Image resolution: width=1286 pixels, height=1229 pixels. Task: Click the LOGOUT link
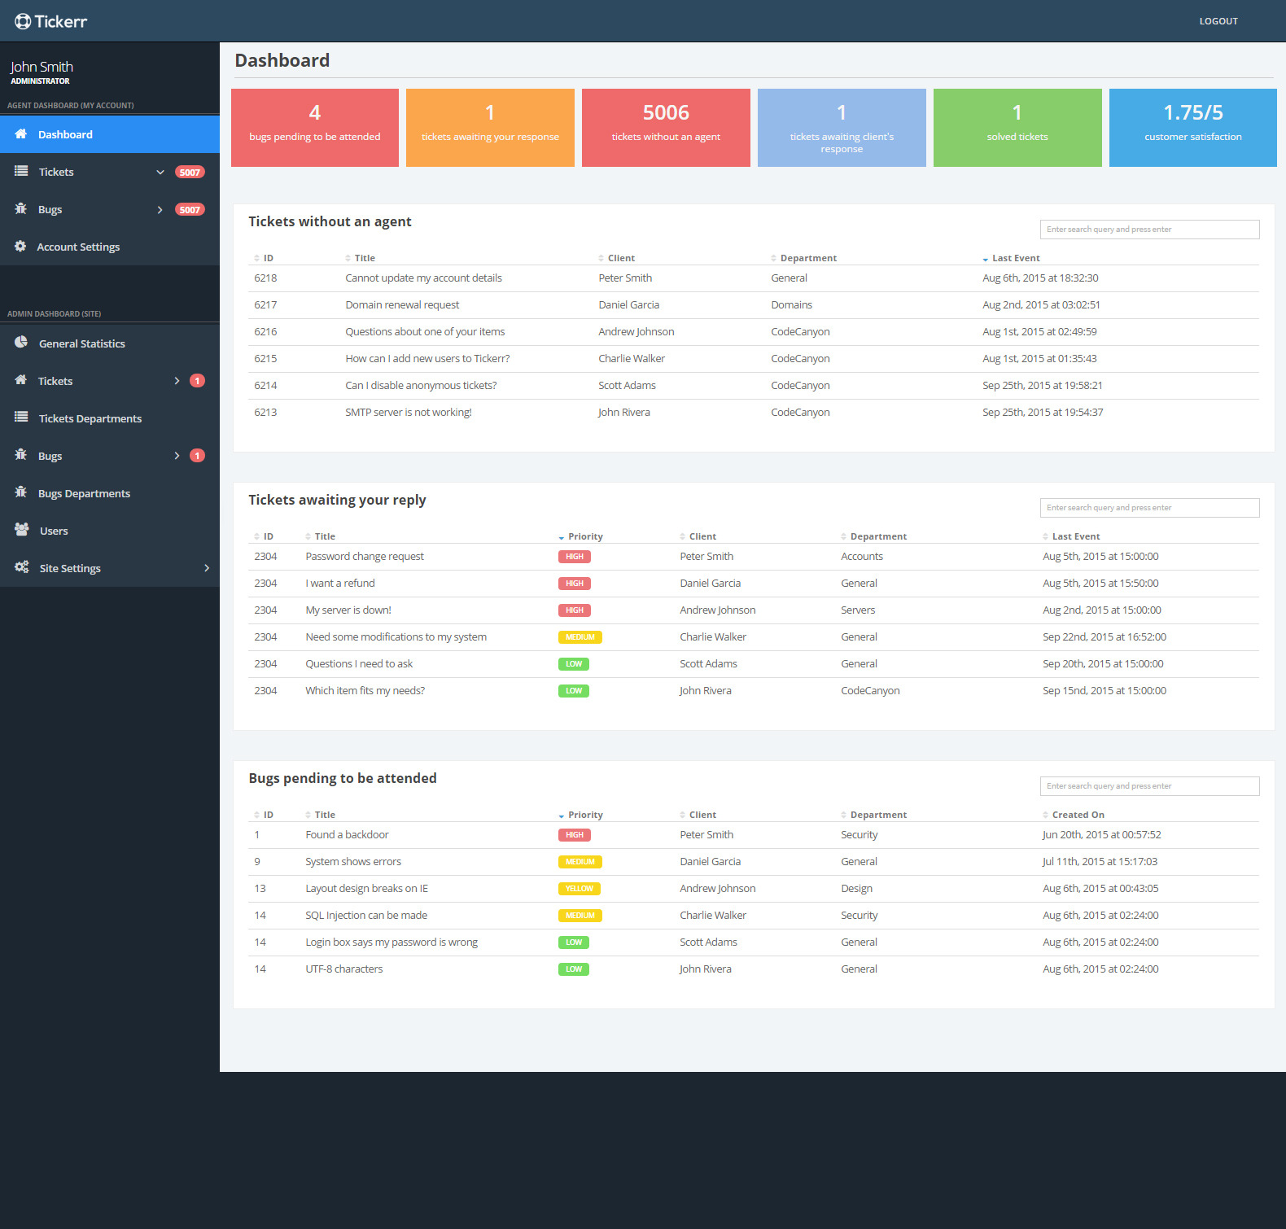click(x=1218, y=21)
